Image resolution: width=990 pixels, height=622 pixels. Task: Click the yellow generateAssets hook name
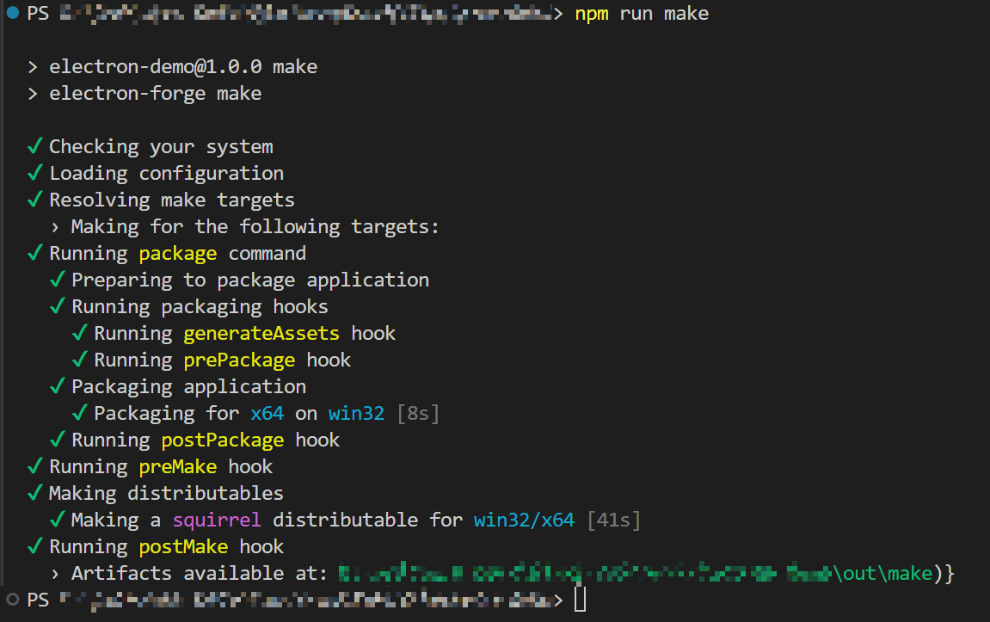coord(261,333)
